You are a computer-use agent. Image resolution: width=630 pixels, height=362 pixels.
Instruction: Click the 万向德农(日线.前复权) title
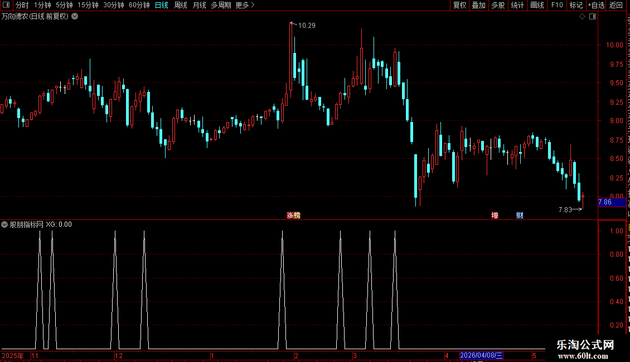click(35, 17)
